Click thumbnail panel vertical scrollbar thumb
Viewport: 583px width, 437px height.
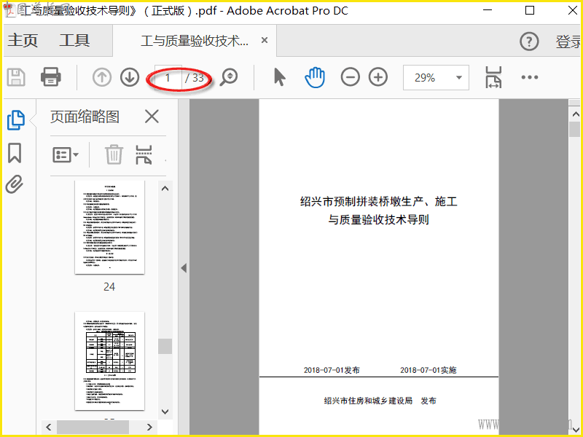coord(165,346)
